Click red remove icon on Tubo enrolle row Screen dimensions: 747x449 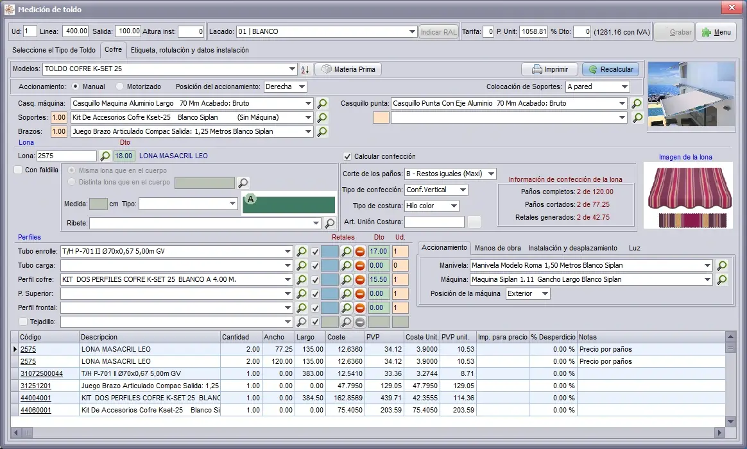click(x=360, y=252)
